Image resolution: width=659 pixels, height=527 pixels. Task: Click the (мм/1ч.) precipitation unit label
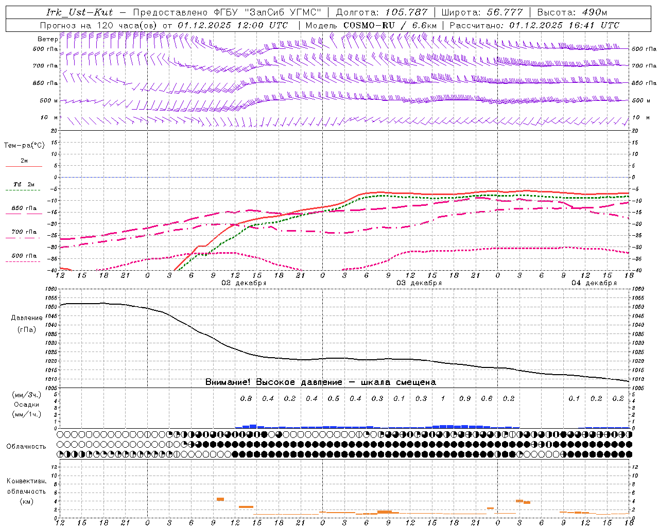pos(27,414)
